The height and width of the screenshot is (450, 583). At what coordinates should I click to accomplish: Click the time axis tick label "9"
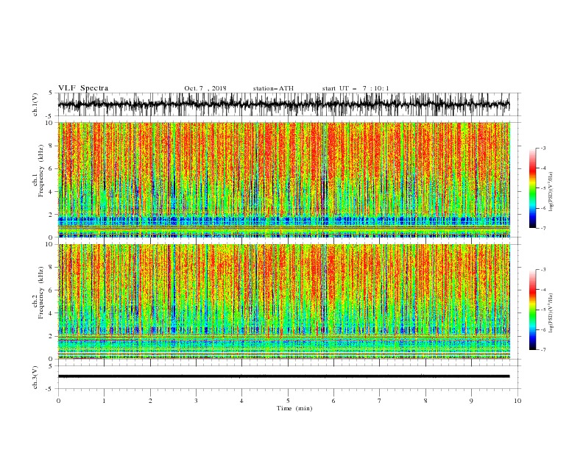[471, 401]
